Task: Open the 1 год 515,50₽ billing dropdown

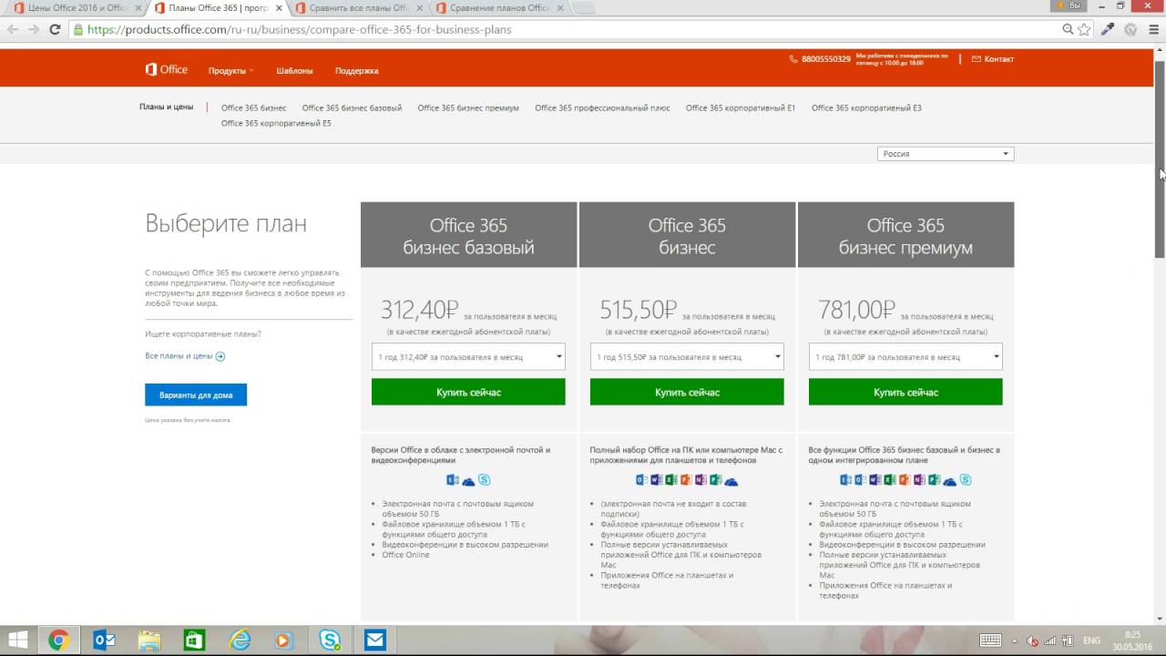Action: click(x=687, y=357)
